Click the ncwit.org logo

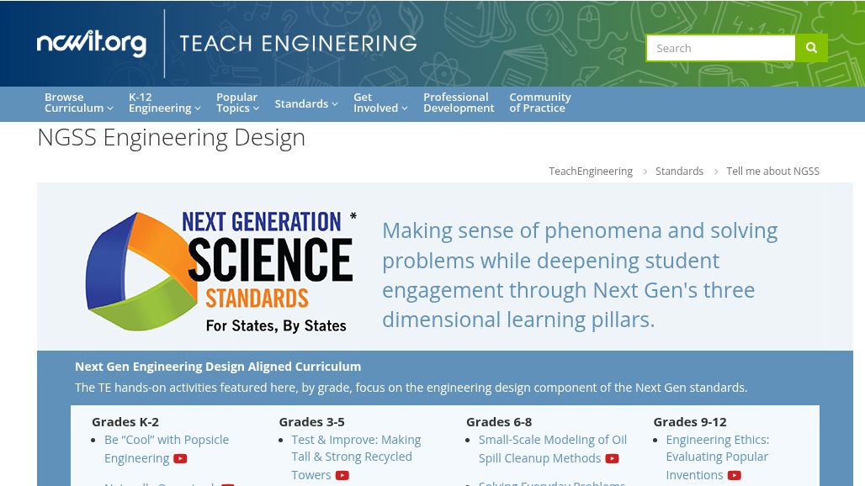pyautogui.click(x=92, y=44)
